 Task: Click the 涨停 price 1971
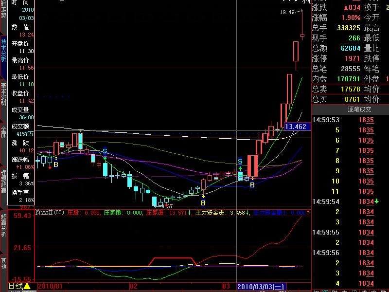pos(352,58)
